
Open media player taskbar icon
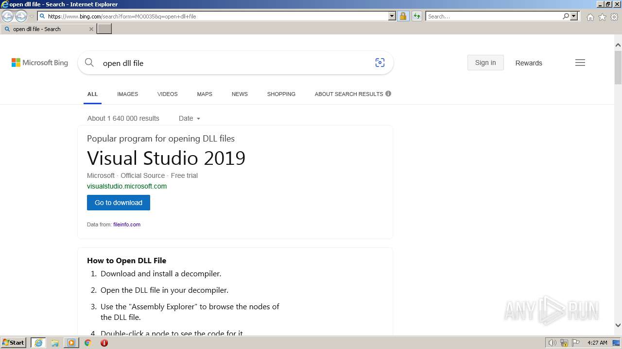[x=71, y=343]
